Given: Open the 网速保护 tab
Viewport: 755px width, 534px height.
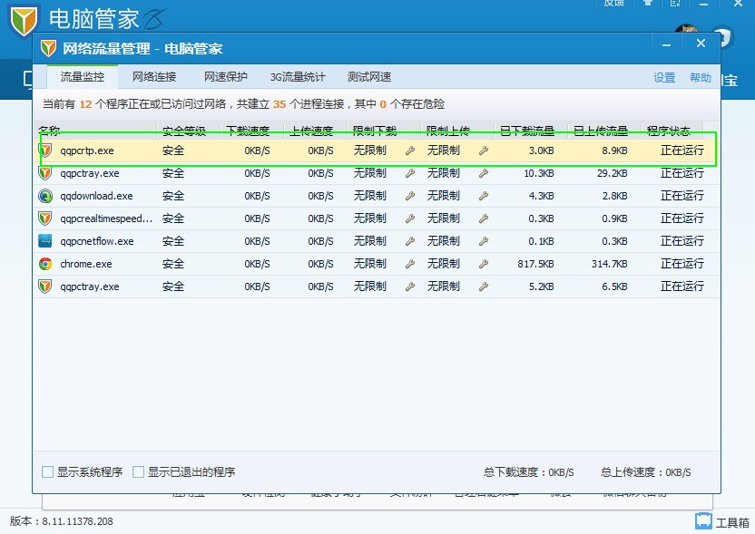Looking at the screenshot, I should pos(226,77).
